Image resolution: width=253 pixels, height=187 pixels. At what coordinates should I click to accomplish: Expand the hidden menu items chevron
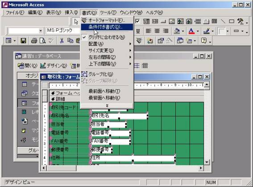pyautogui.click(x=107, y=105)
